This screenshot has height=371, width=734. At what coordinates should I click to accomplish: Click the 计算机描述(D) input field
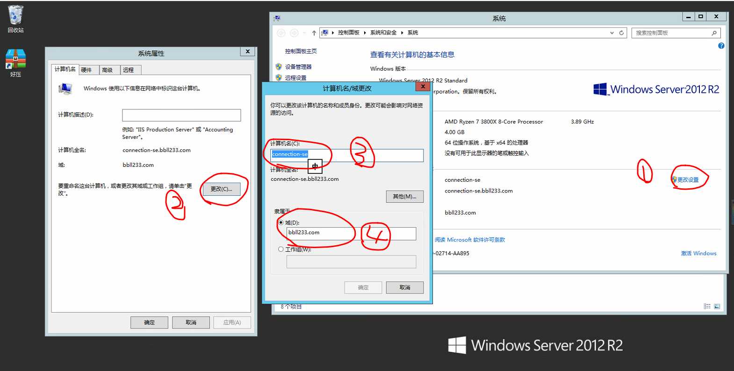click(181, 115)
